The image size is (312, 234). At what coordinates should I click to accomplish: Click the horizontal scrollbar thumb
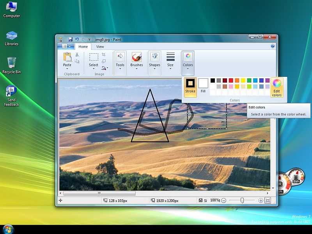coord(99,193)
